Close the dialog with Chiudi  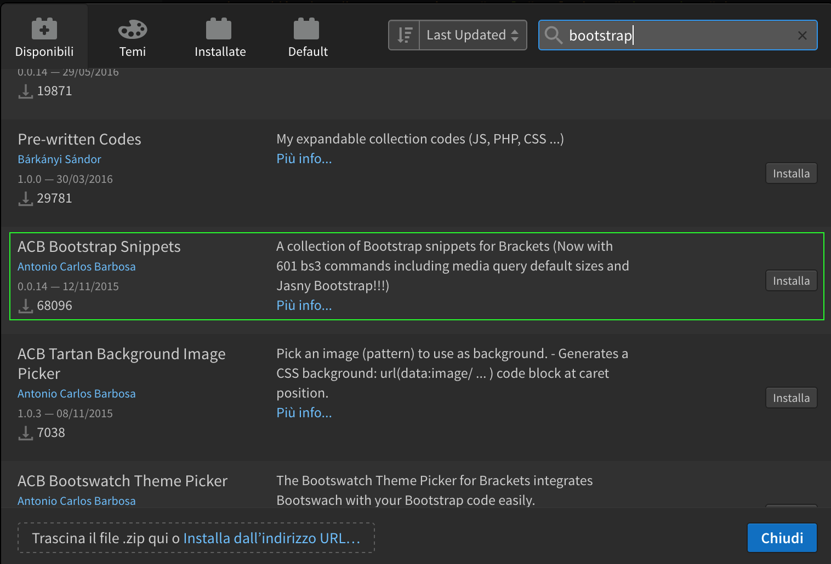tap(782, 538)
